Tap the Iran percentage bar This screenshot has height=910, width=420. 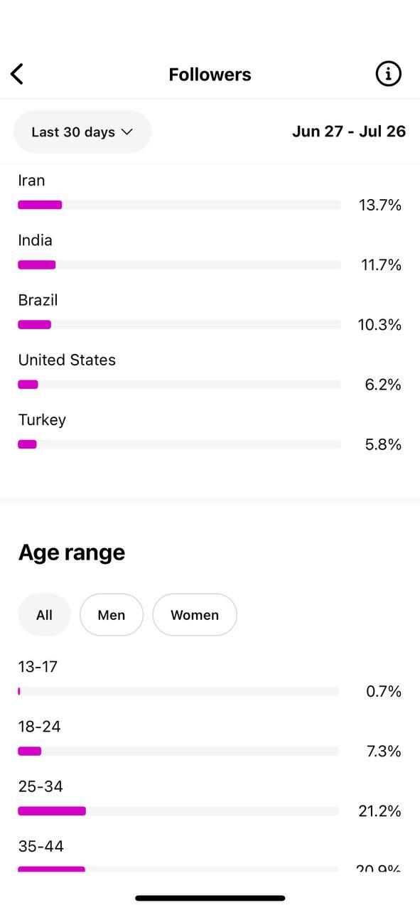[x=179, y=205]
